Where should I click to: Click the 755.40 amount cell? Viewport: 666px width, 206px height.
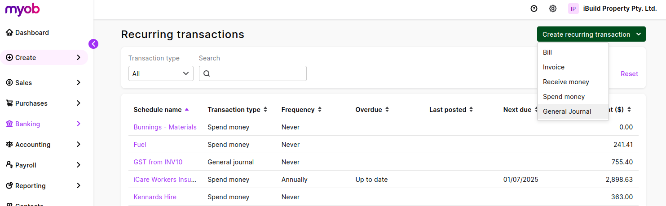click(x=622, y=162)
